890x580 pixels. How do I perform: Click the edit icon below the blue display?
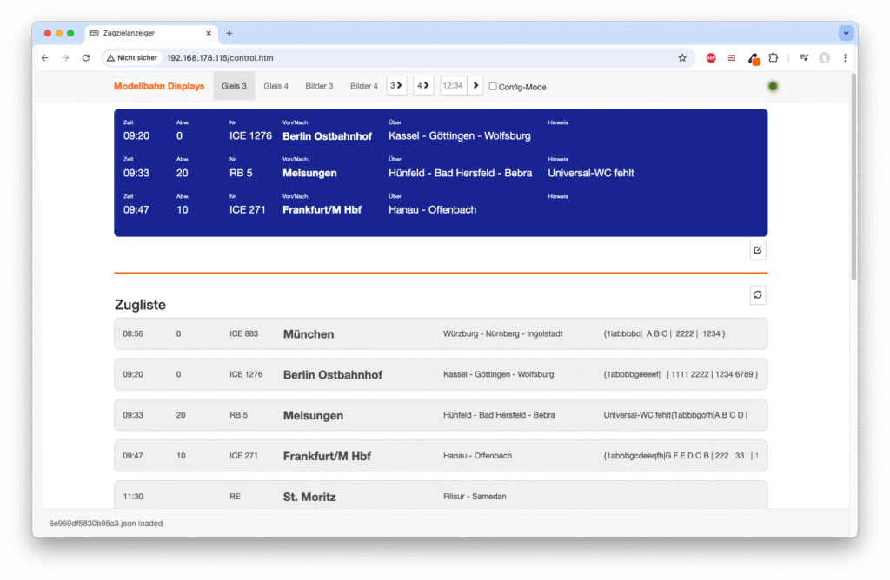point(758,250)
